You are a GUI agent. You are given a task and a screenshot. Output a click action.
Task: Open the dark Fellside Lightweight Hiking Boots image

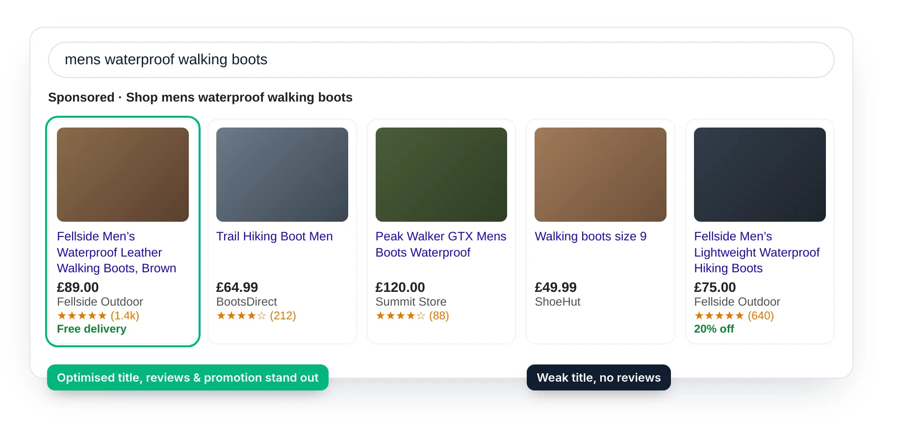(760, 175)
